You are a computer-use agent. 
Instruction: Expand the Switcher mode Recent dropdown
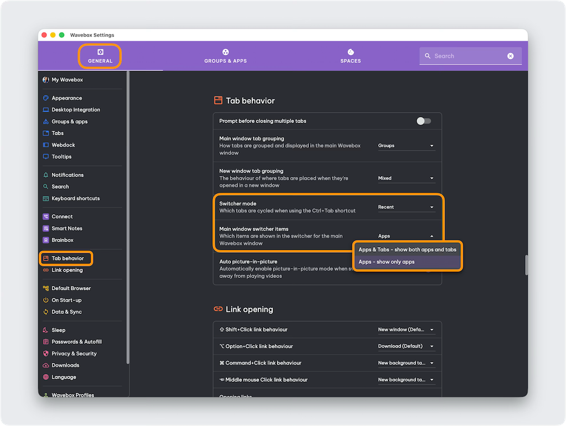click(x=406, y=207)
